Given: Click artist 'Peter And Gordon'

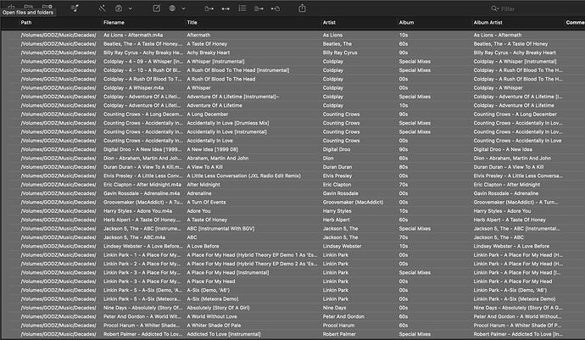Looking at the screenshot, I should [x=343, y=316].
